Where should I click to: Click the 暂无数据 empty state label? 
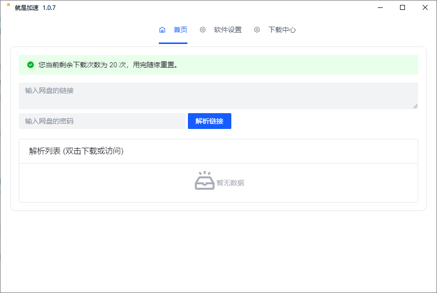pos(231,182)
